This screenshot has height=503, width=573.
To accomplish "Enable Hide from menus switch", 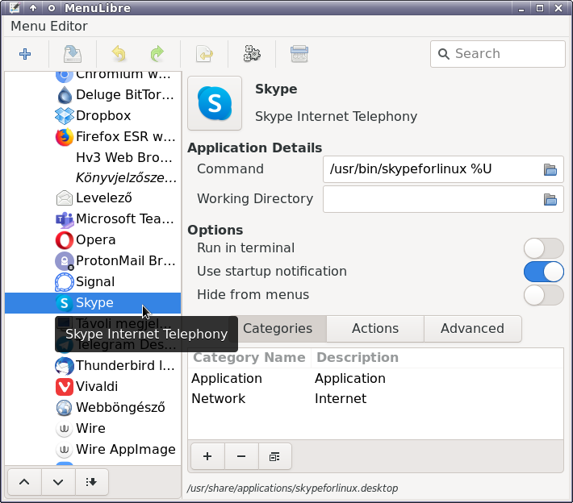I will [x=543, y=295].
